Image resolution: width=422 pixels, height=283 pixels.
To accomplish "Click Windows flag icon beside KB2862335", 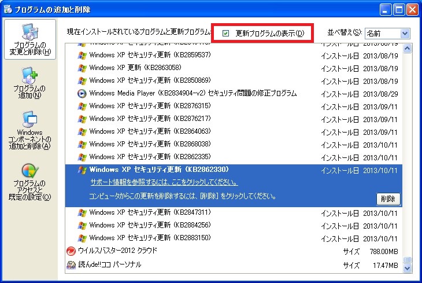I will pyautogui.click(x=82, y=157).
